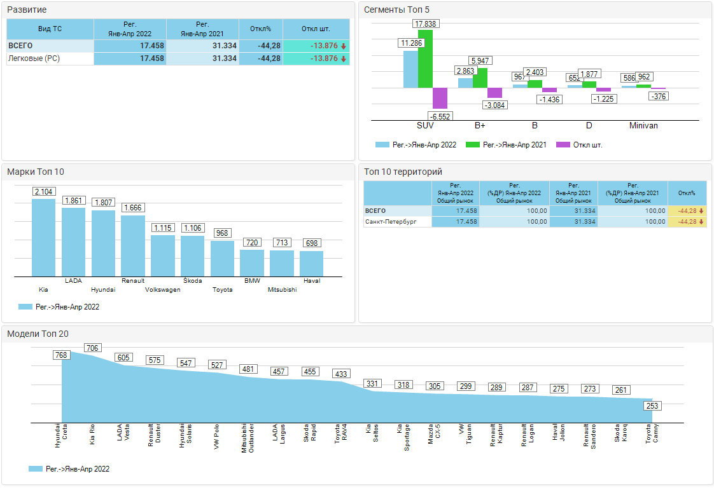Viewport: 714px width, 504px height.
Task: Sort by Вид ТС column header
Action: [x=50, y=29]
